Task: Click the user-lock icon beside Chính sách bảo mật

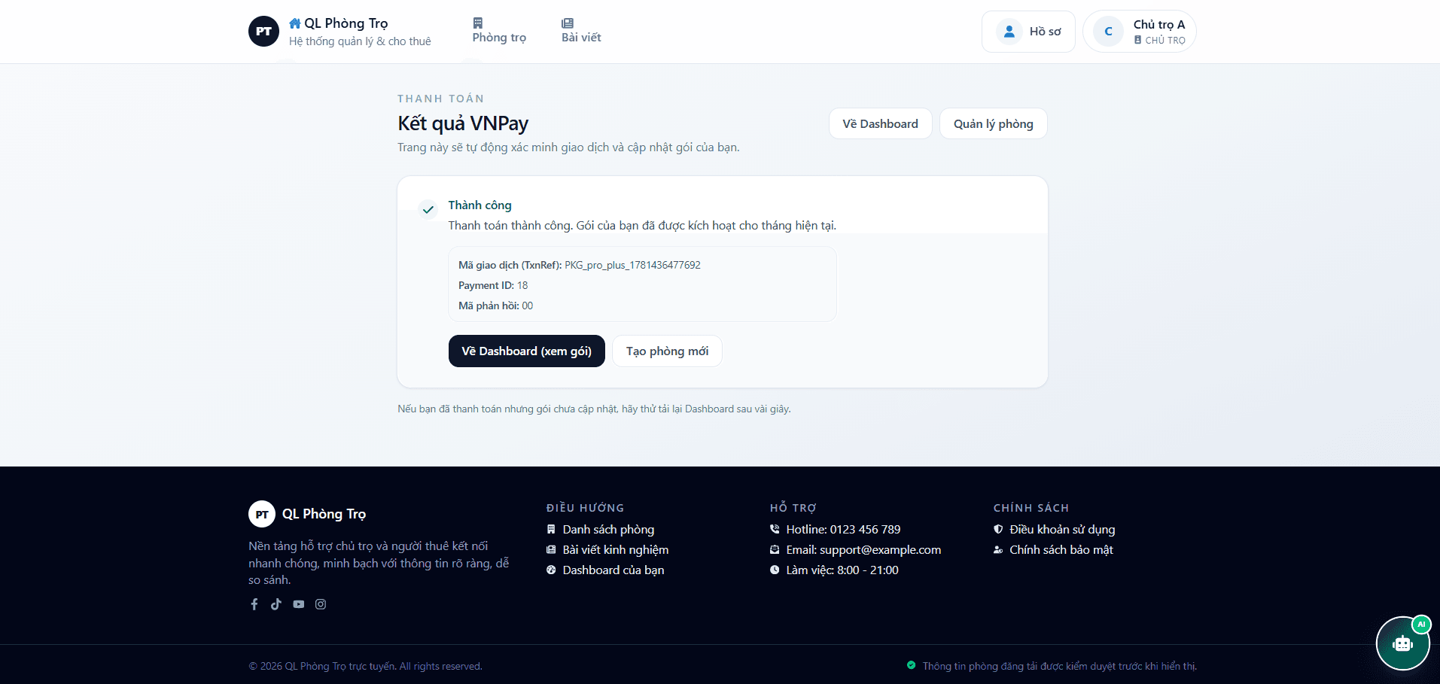Action: point(998,550)
